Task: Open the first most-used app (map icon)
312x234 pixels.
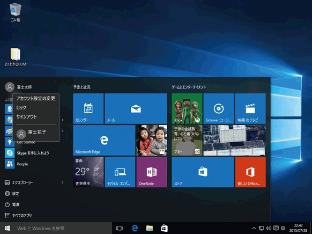Action: (x=9, y=109)
